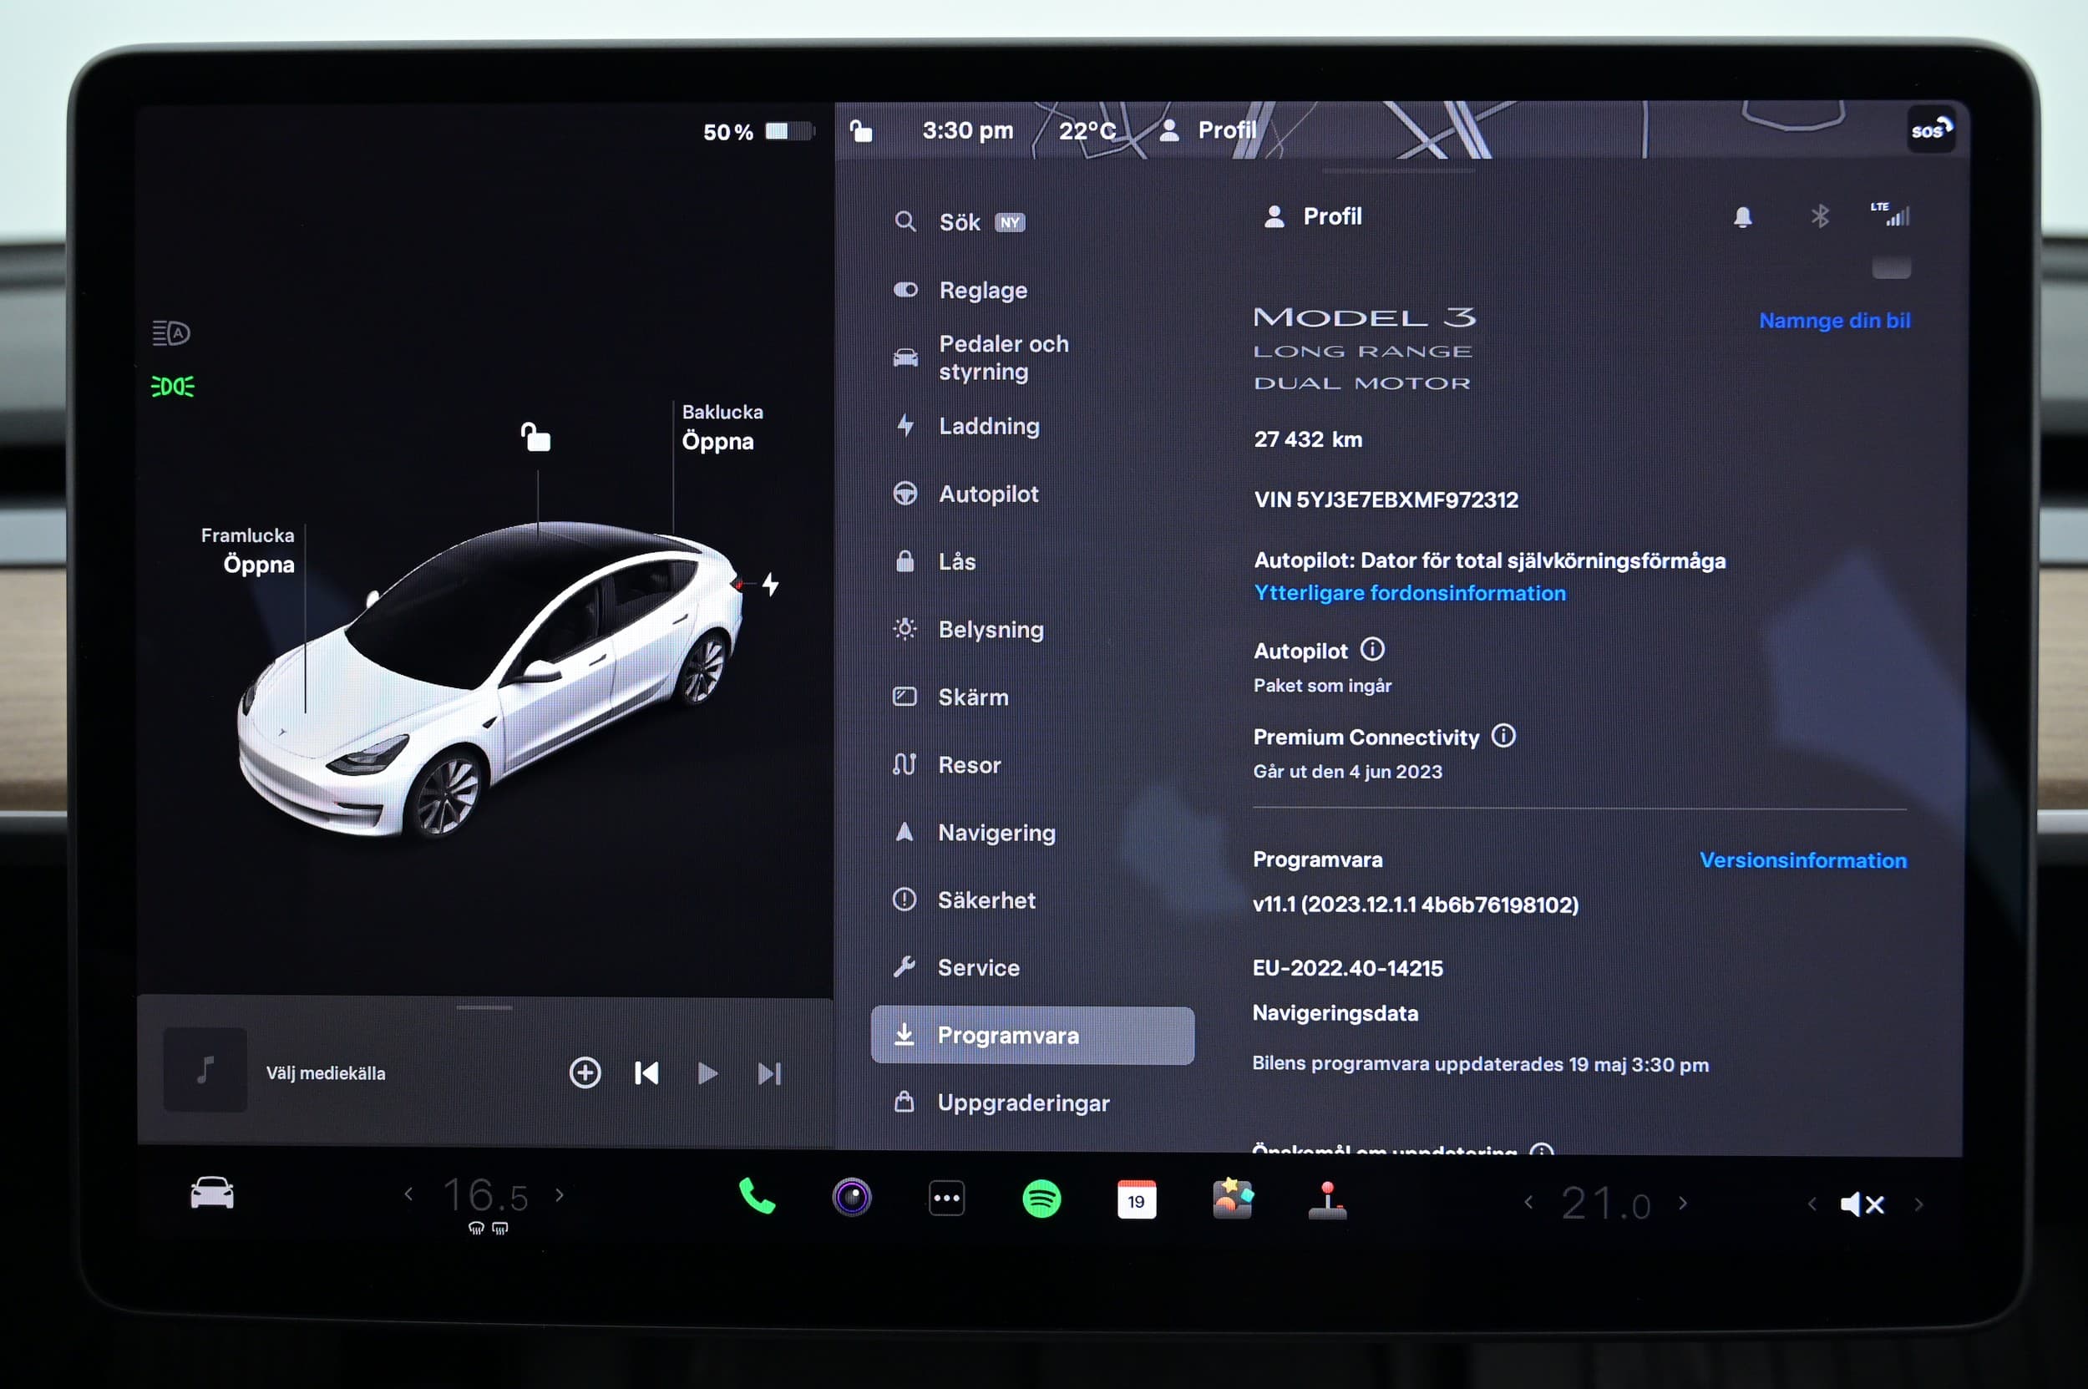
Task: Expand all apps three-dots launcher
Action: point(946,1199)
